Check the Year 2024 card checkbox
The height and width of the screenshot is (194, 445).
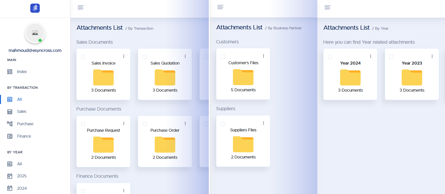[x=330, y=57]
